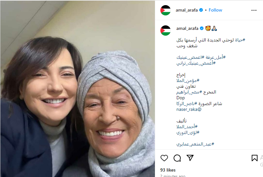Image resolution: width=263 pixels, height=177 pixels.
Task: Open the #أحمد_الملا hashtag
Action: pyautogui.click(x=187, y=127)
